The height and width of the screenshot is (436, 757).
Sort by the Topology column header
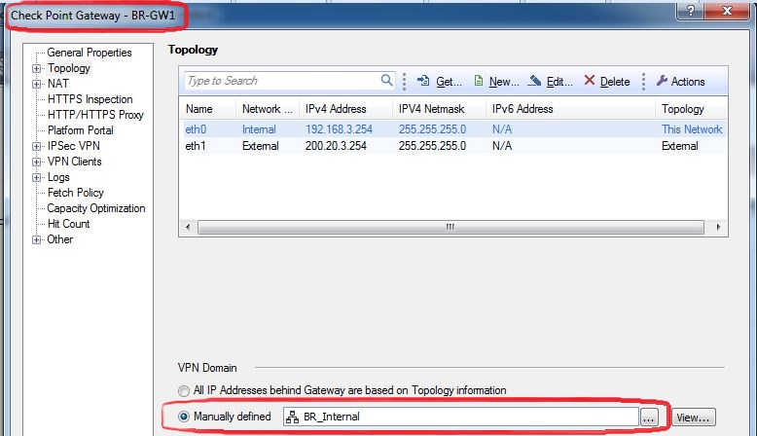click(692, 109)
